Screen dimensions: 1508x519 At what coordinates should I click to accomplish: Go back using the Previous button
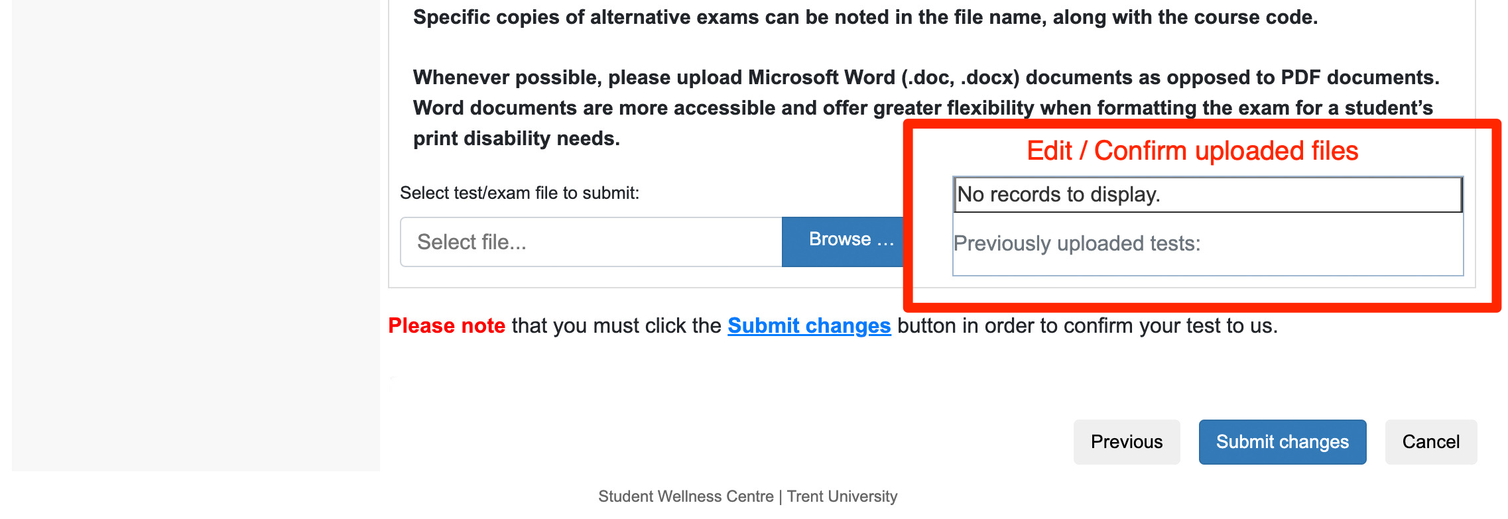coord(1126,442)
